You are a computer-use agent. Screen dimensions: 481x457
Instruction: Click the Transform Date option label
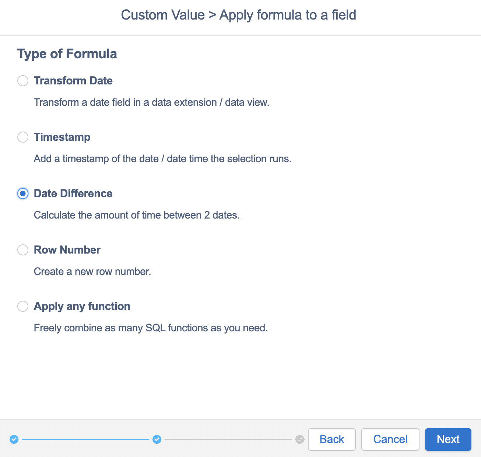click(73, 81)
